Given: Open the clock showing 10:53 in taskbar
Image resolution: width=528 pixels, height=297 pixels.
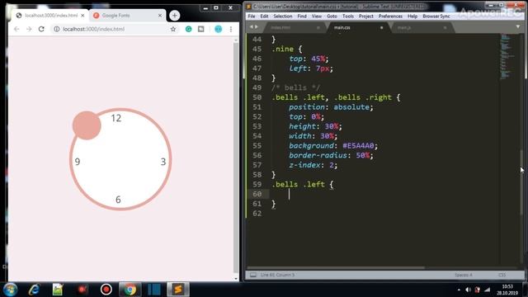Looking at the screenshot, I should click(507, 290).
